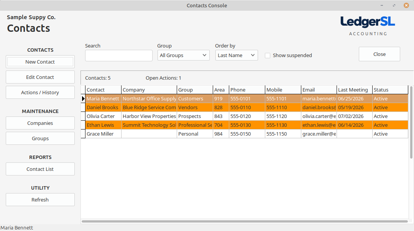Click the Mobile column header

283,90
